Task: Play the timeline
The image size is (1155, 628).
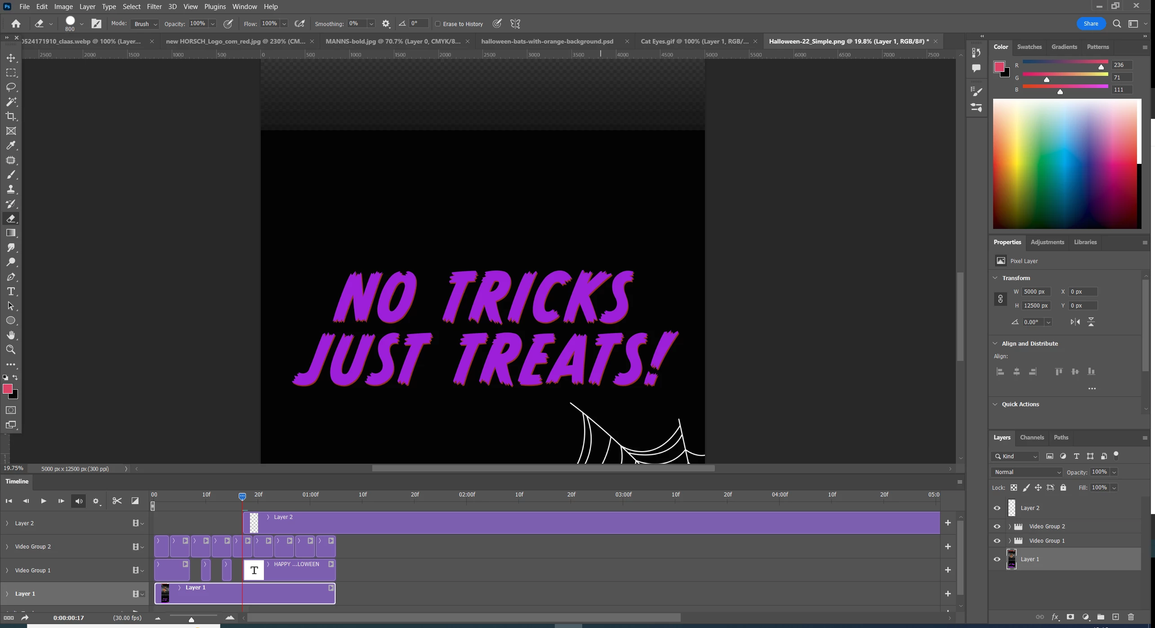Action: pos(44,501)
